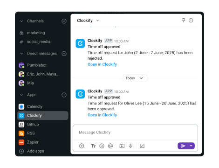
Task: Click Add apps in sidebar
Action: [x=43, y=151]
